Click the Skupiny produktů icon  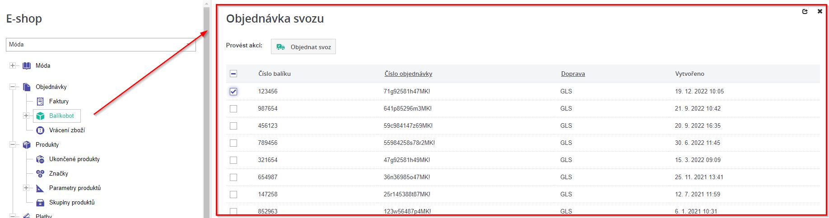pos(40,203)
